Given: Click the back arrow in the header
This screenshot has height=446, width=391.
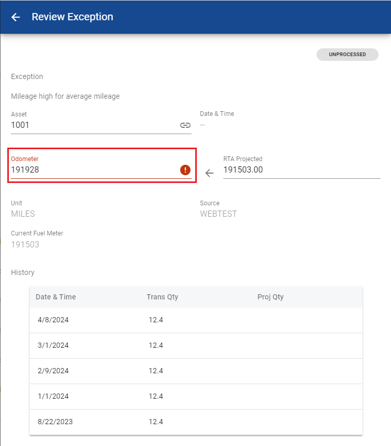Looking at the screenshot, I should click(x=16, y=17).
